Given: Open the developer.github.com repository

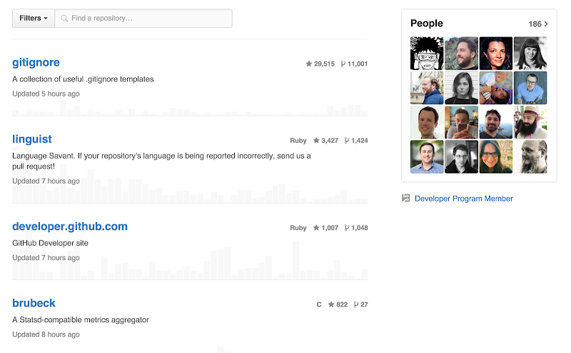Looking at the screenshot, I should tap(70, 227).
